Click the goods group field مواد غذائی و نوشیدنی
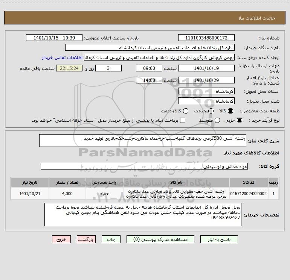290x280 pixels. (x=144, y=166)
